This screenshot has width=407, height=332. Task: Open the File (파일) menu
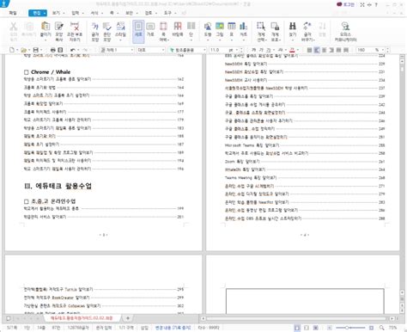(x=13, y=13)
